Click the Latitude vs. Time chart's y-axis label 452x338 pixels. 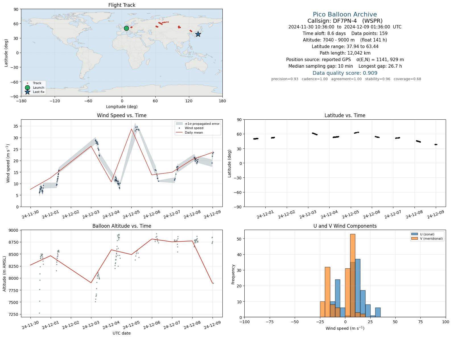point(229,163)
